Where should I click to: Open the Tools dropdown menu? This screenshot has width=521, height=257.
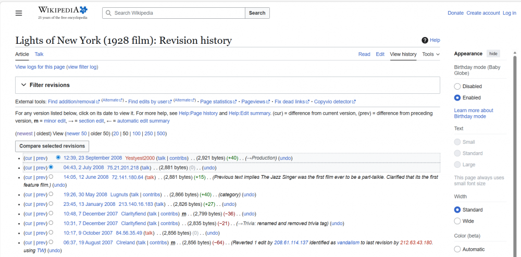(431, 54)
